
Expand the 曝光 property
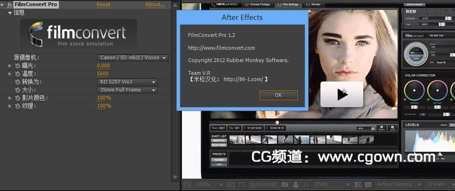[x=10, y=66]
